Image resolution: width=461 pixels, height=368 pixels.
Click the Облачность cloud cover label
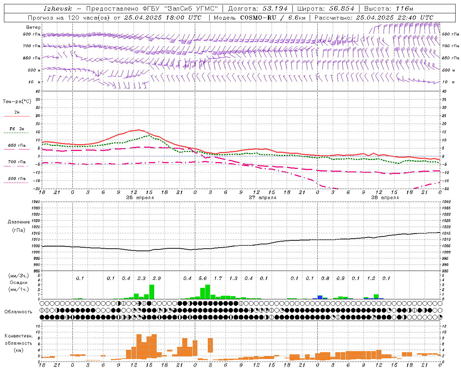[x=18, y=312]
